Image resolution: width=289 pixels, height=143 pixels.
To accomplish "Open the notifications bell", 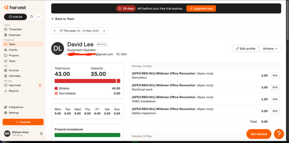I will 41,134.
